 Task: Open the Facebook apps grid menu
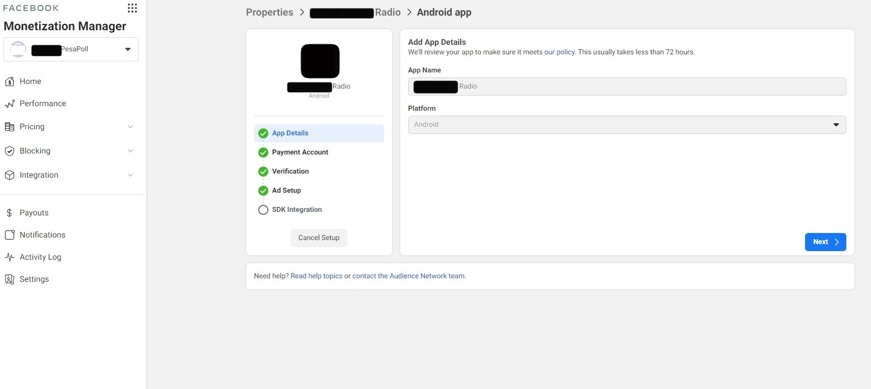pos(132,8)
